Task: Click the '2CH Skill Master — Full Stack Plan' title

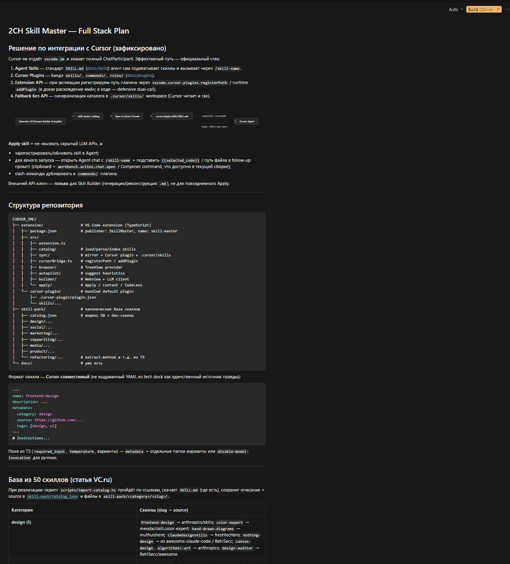Action: (x=69, y=31)
